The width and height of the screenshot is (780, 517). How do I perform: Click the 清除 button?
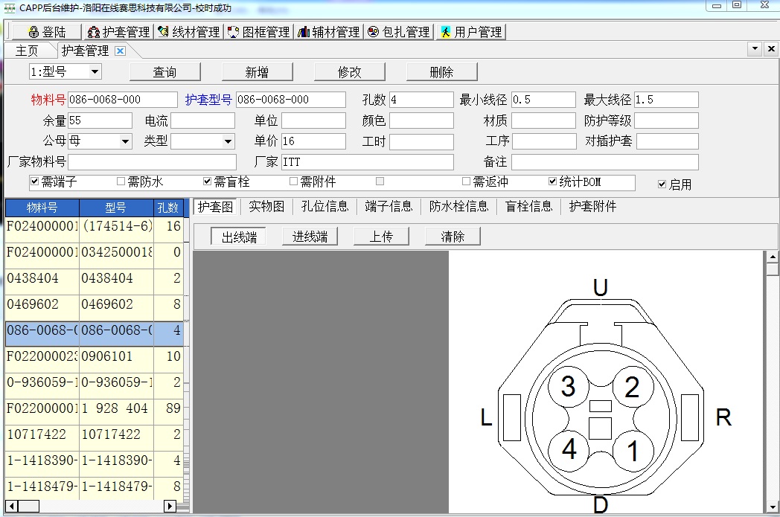click(x=453, y=237)
